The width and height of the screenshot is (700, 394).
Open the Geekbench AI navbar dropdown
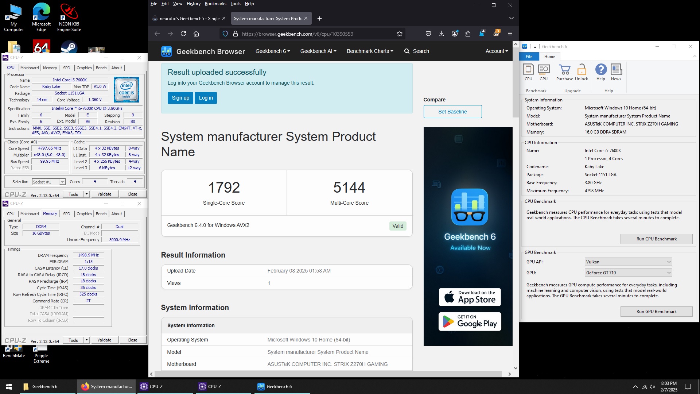[318, 51]
